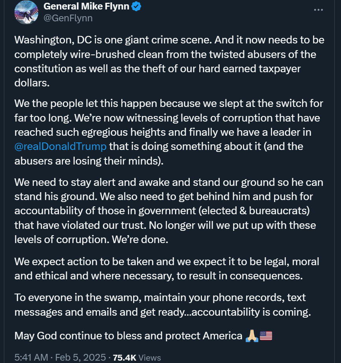Click the 'We the people let this happen' paragraph
The height and width of the screenshot is (363, 341).
[x=169, y=132]
